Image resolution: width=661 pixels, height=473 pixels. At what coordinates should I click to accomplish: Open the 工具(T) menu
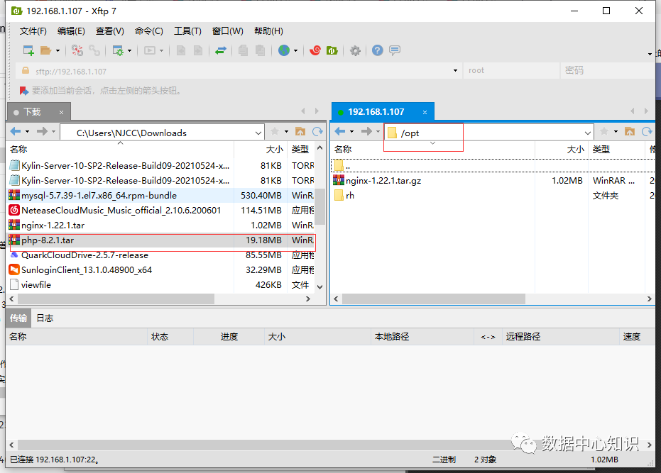click(x=187, y=30)
